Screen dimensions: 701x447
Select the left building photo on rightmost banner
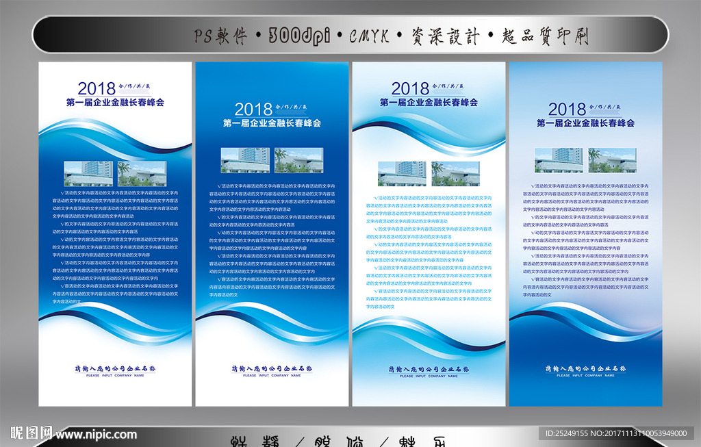(x=559, y=160)
